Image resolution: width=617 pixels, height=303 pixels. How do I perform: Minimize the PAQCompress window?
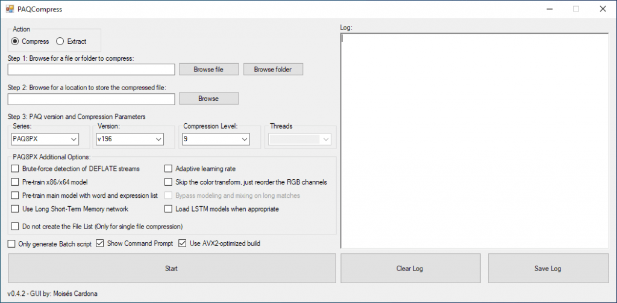[549, 9]
